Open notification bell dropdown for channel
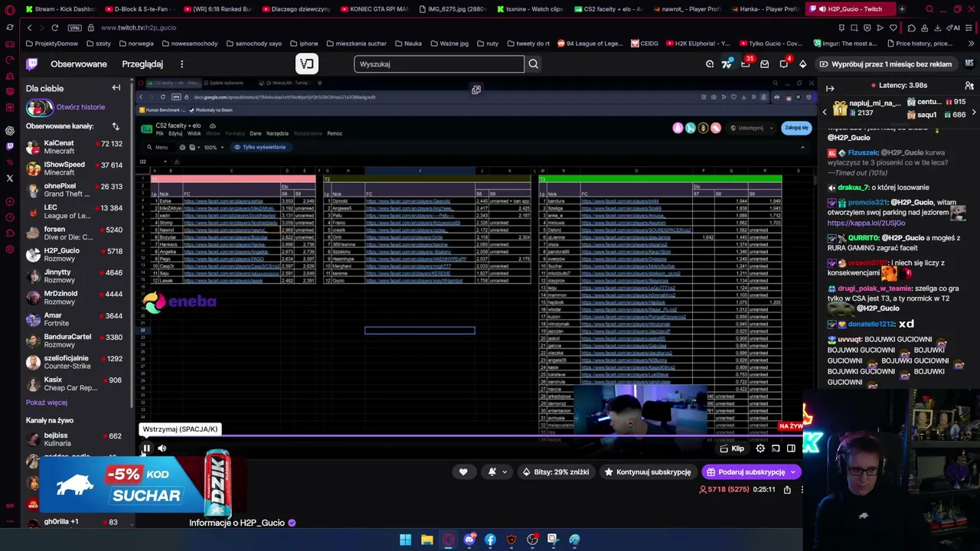Screen dimensions: 980x551 (497, 472)
